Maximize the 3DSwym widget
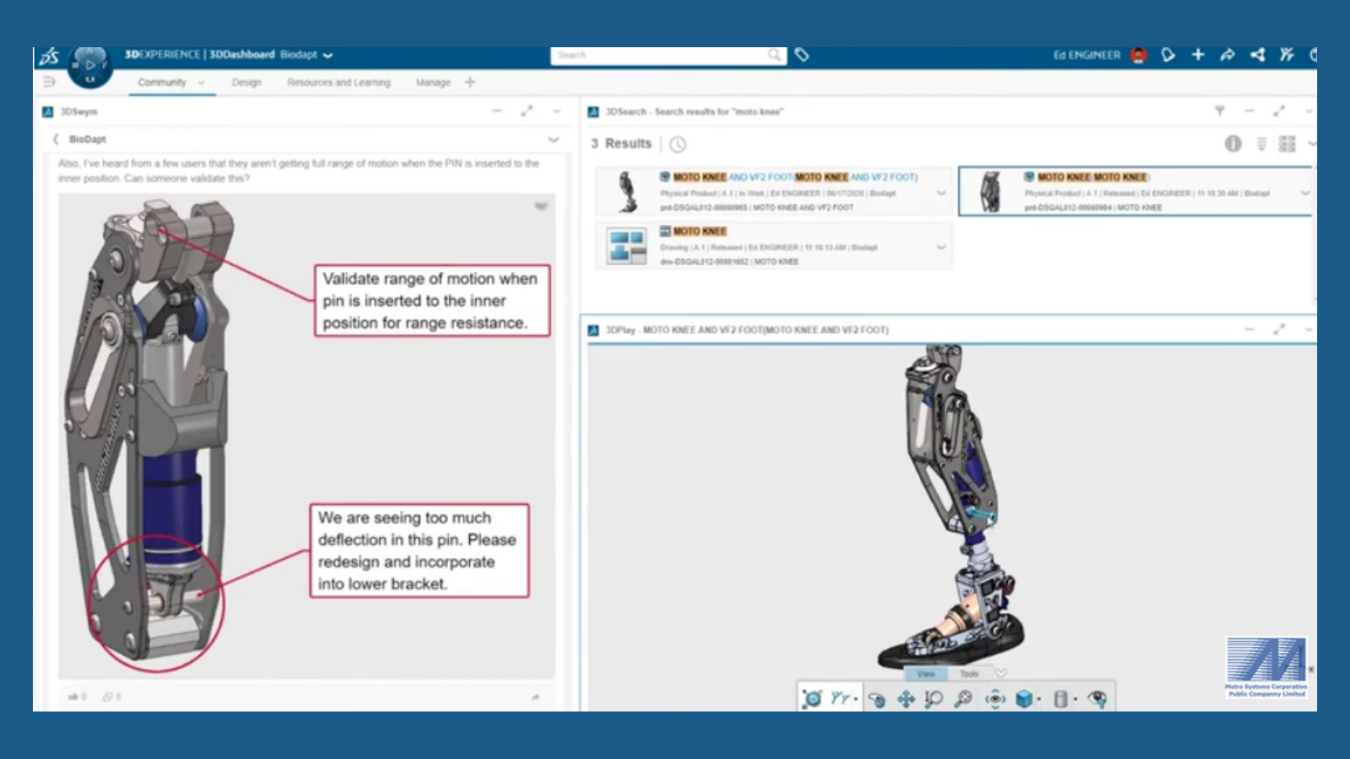 pyautogui.click(x=526, y=111)
